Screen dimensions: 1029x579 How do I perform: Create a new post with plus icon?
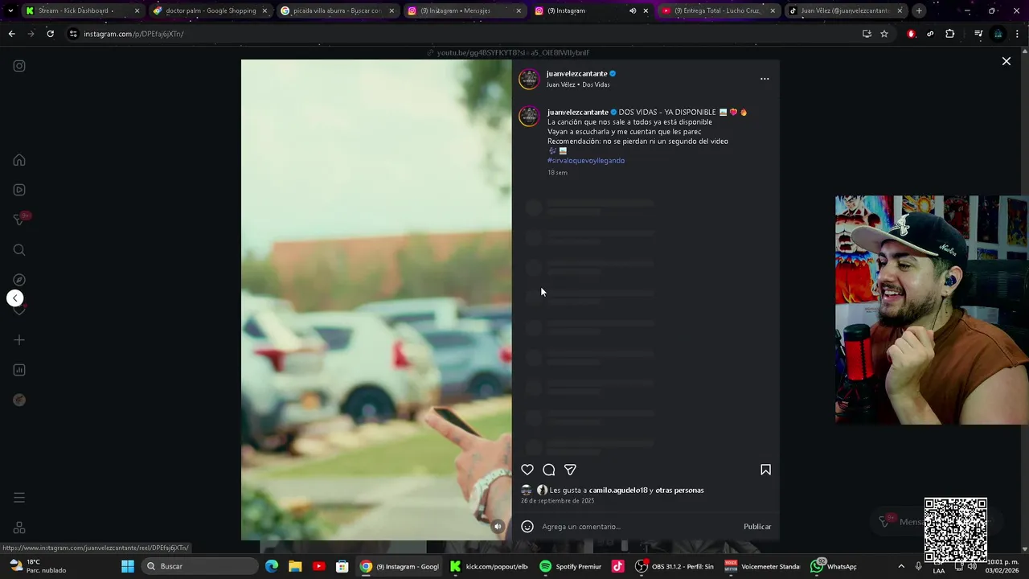19,340
